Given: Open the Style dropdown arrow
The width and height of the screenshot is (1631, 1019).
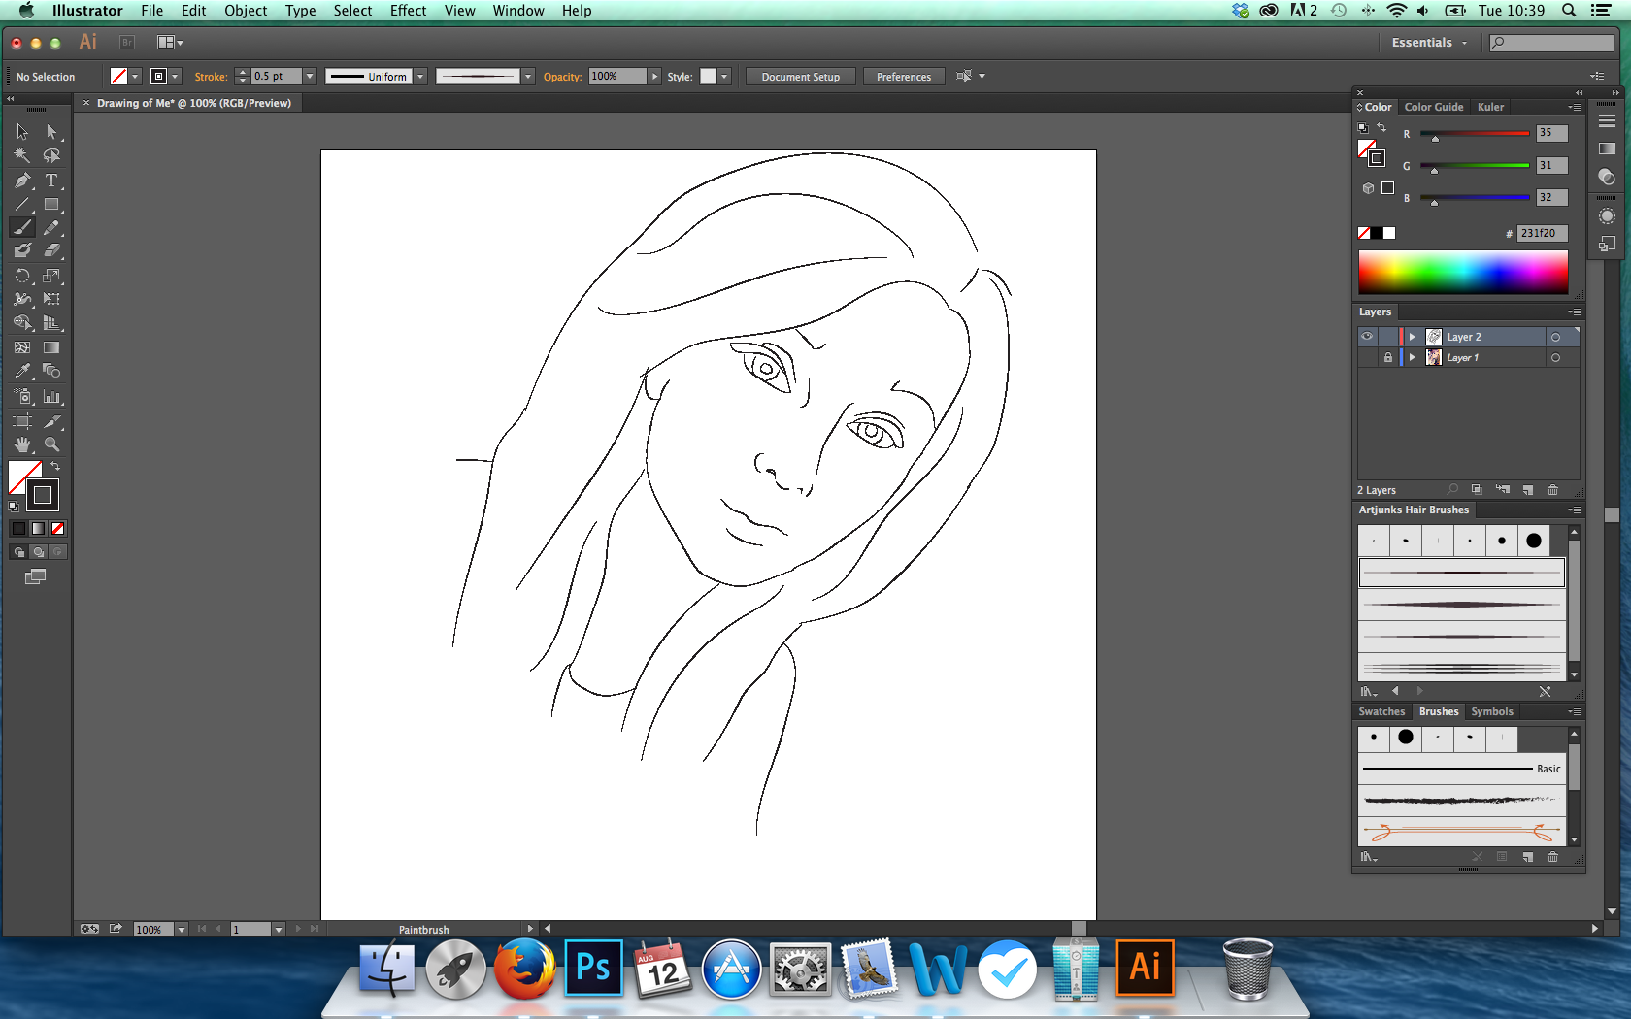Looking at the screenshot, I should [724, 77].
